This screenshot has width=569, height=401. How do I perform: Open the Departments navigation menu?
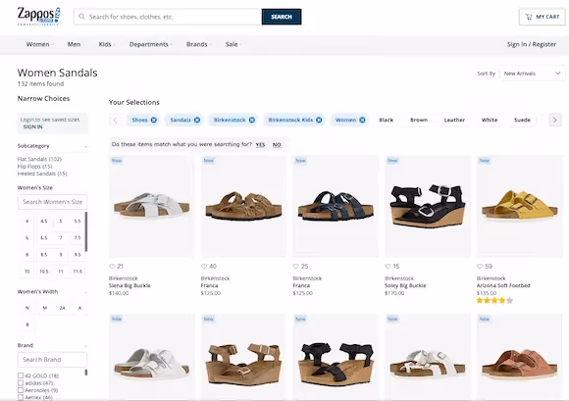tap(151, 44)
